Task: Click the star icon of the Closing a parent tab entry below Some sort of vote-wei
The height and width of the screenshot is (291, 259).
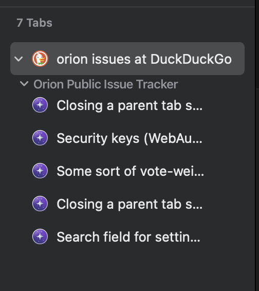Action: (x=40, y=204)
